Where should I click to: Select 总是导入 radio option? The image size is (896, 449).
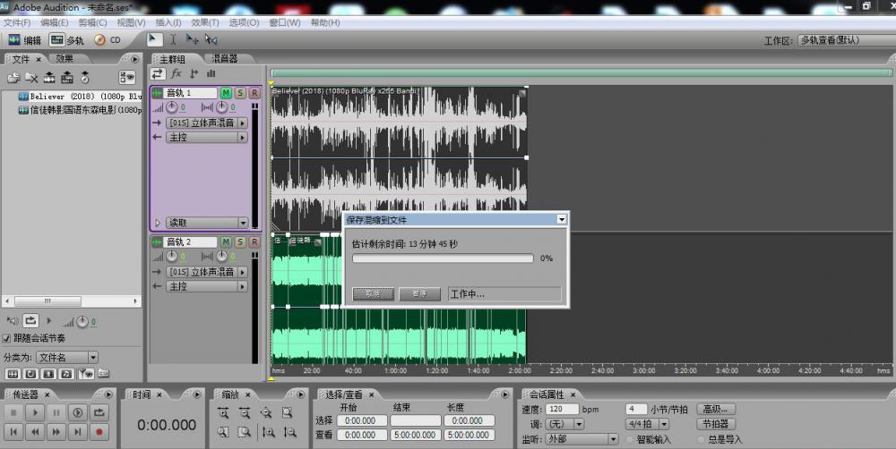click(702, 440)
